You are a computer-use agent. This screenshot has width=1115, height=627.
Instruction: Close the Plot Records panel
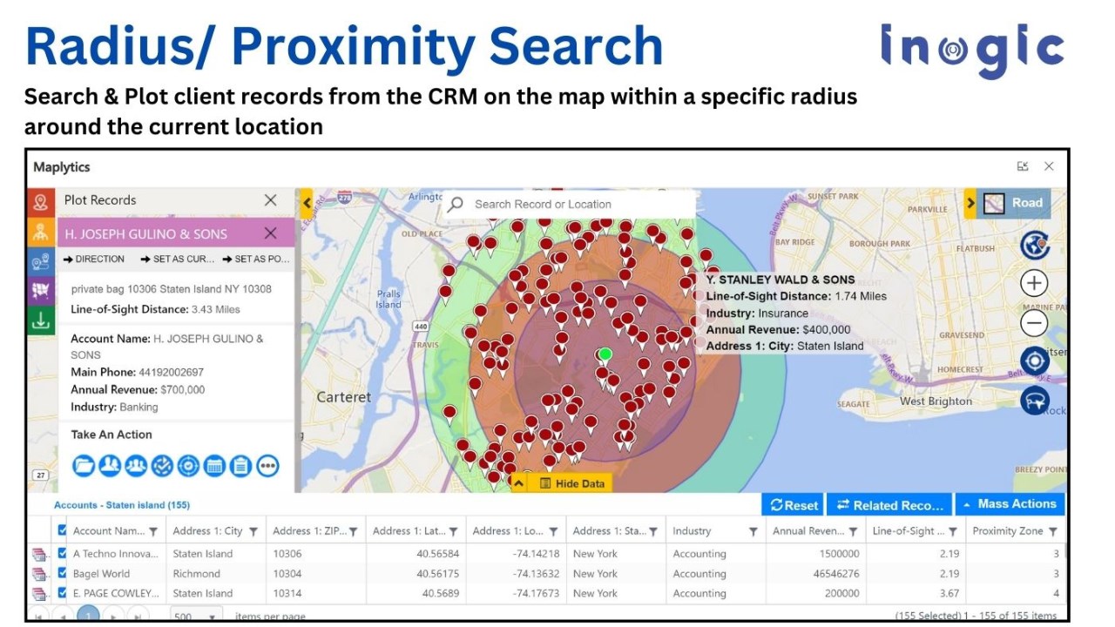tap(270, 200)
